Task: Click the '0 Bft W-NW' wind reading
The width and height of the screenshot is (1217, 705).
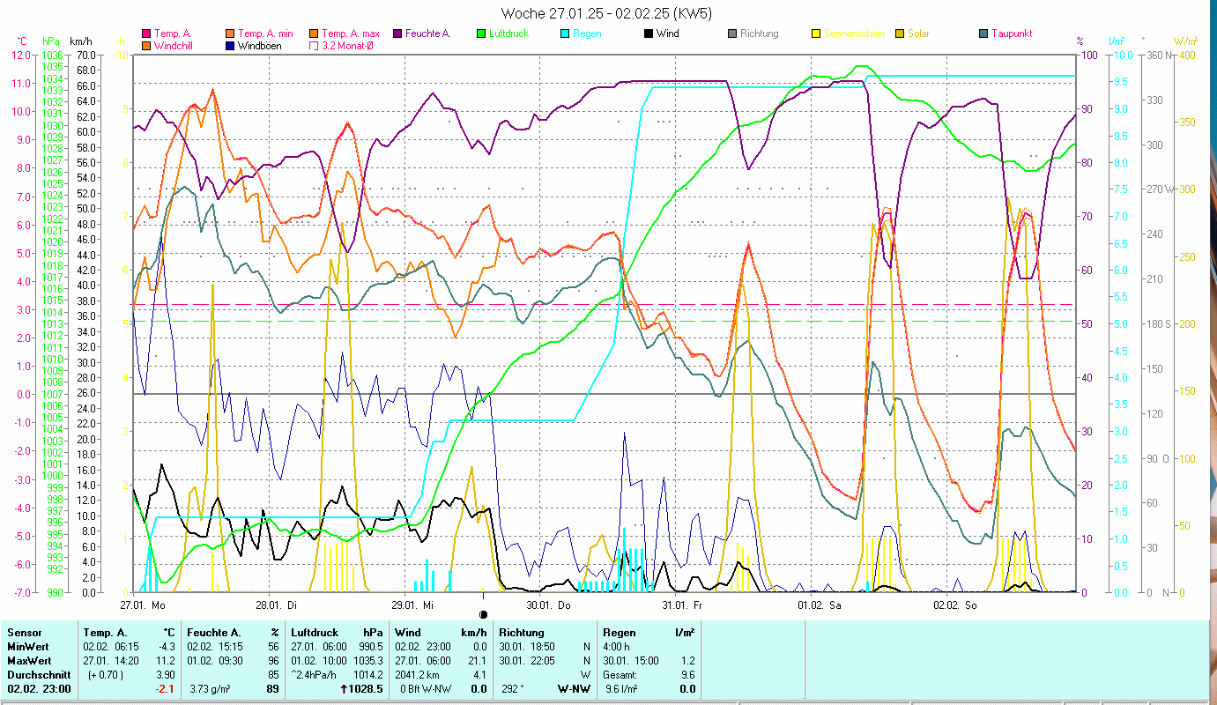Action: click(427, 689)
